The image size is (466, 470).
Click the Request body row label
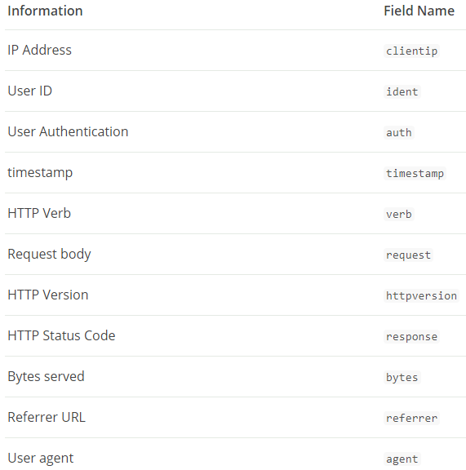tap(49, 255)
